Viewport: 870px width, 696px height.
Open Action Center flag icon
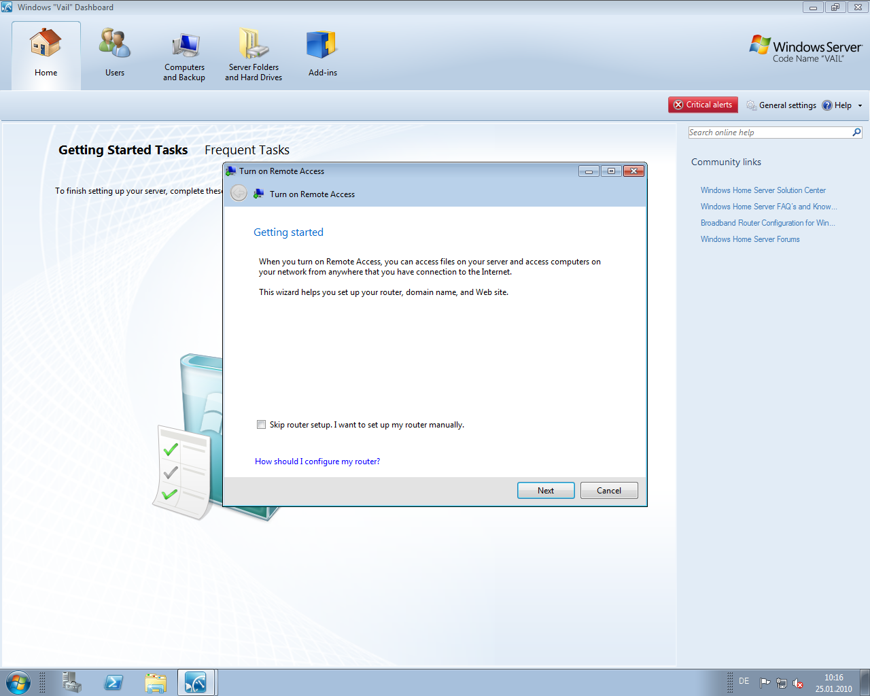tap(765, 683)
